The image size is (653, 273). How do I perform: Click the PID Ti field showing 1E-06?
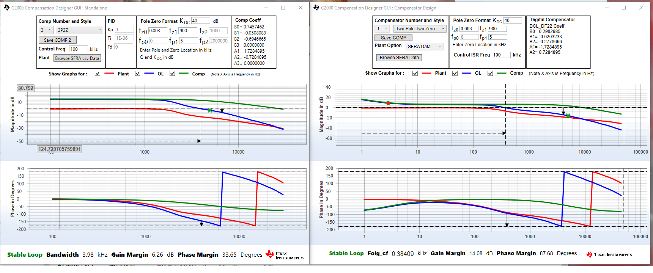pyautogui.click(x=124, y=38)
